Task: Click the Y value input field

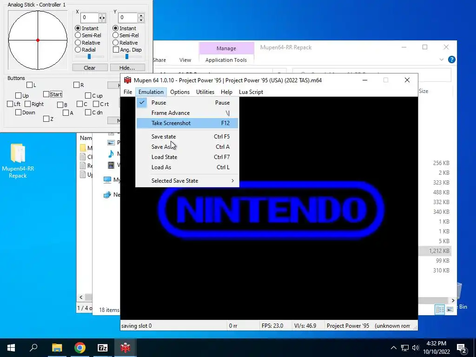Action: pos(128,18)
